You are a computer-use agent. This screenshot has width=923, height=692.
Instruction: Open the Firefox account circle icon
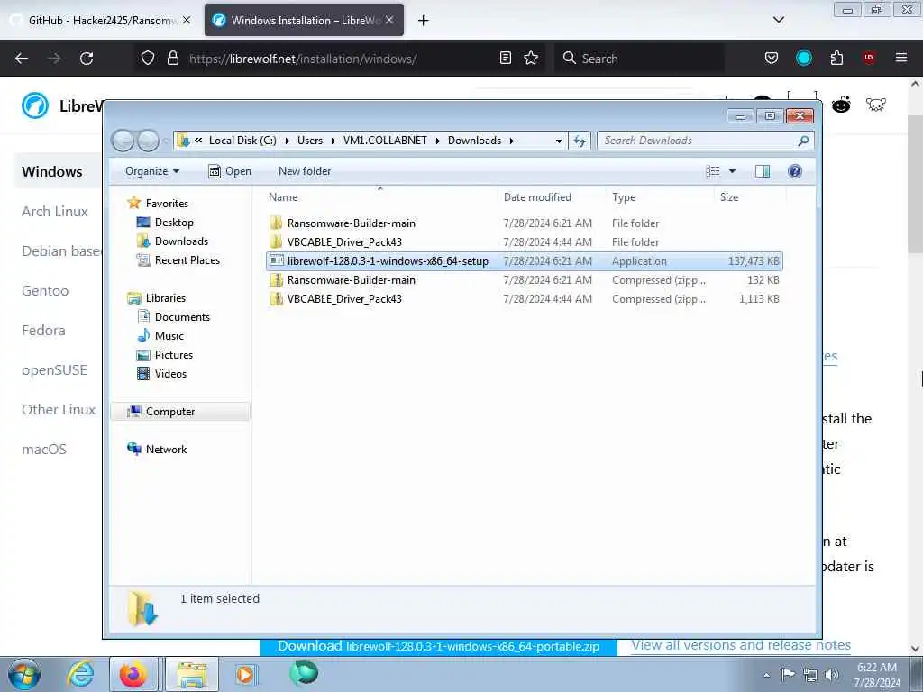(x=803, y=58)
